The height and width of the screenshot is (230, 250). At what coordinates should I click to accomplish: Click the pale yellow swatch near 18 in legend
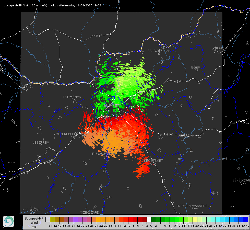[x=195, y=219]
